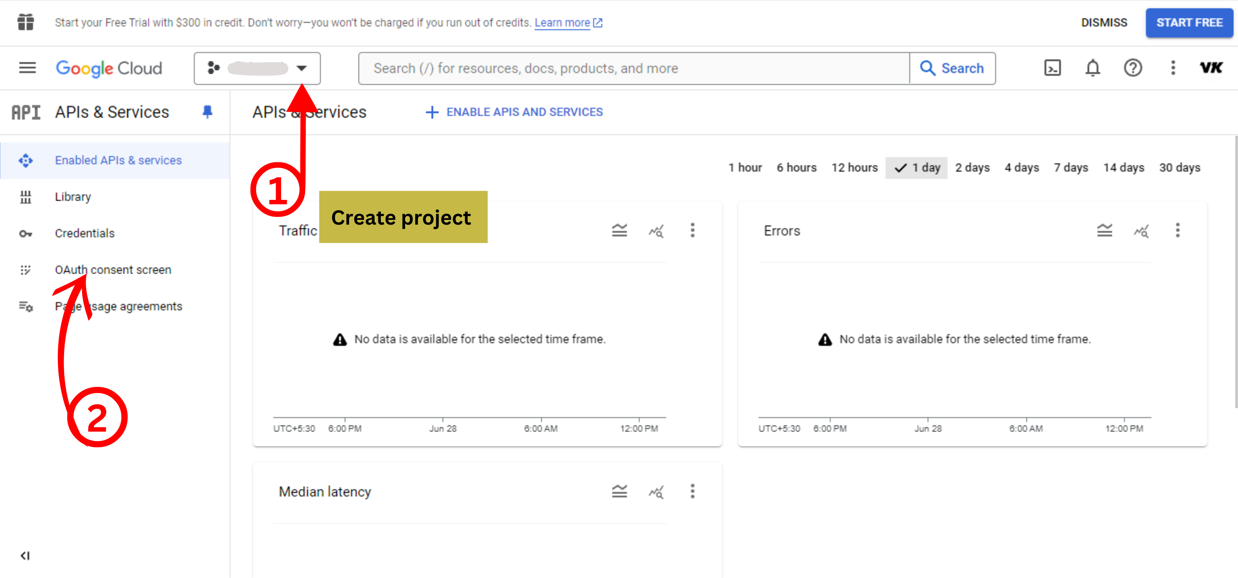The image size is (1238, 578).
Task: Open the main navigation hamburger menu
Action: (27, 68)
